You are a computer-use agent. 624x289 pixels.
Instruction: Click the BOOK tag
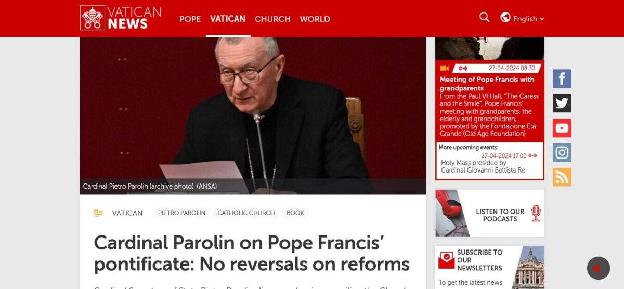pos(295,213)
